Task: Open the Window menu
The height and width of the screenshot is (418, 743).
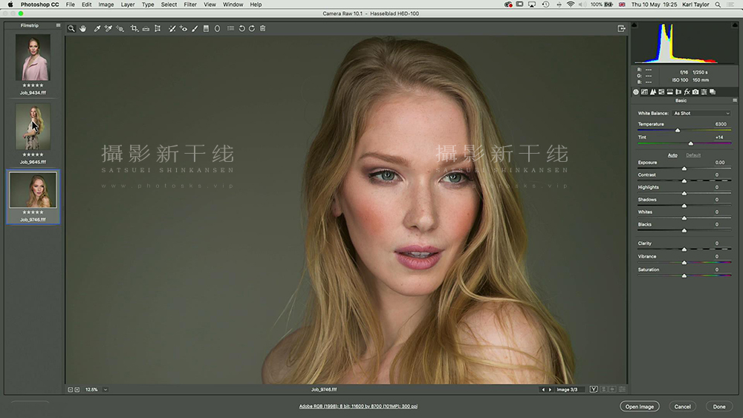Action: click(x=233, y=4)
